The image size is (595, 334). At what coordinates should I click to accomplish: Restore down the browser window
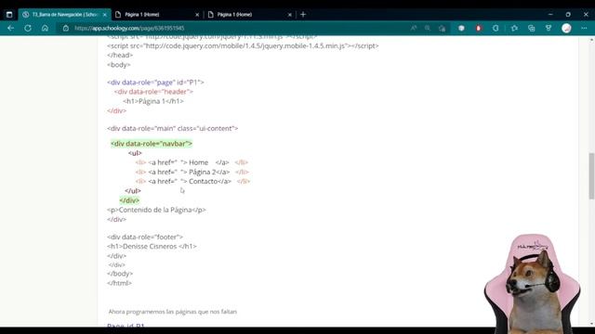pyautogui.click(x=568, y=15)
